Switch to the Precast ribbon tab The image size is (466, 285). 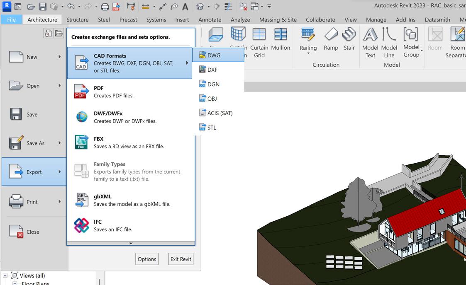(x=128, y=19)
